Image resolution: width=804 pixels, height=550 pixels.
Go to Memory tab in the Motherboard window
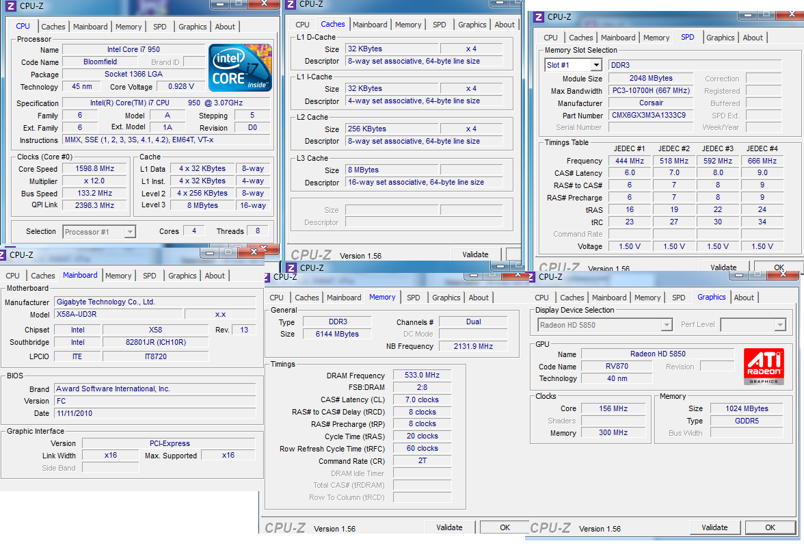coord(118,276)
